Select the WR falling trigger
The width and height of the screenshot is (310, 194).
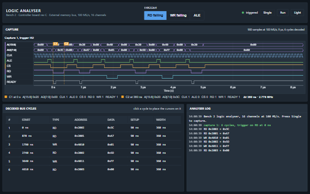pyautogui.click(x=178, y=16)
